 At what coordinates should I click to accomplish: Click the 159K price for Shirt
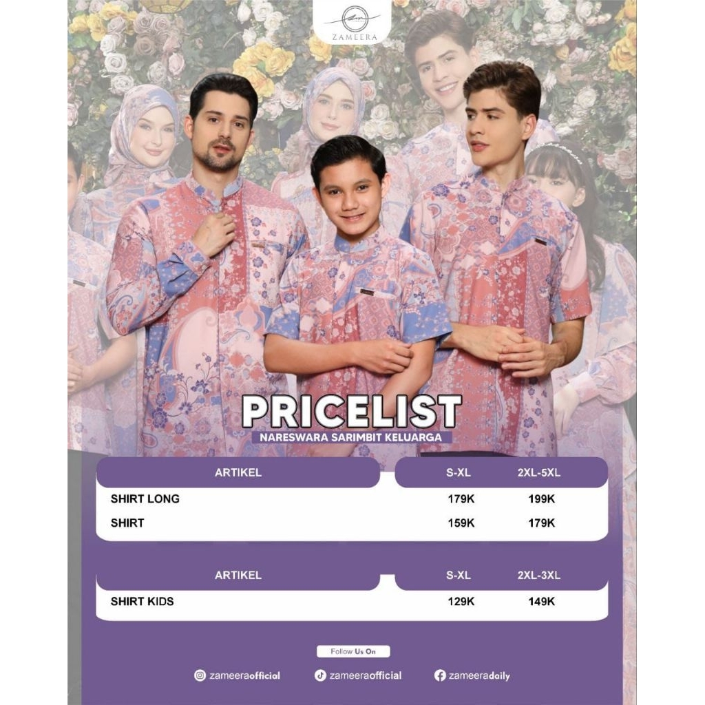(x=461, y=523)
